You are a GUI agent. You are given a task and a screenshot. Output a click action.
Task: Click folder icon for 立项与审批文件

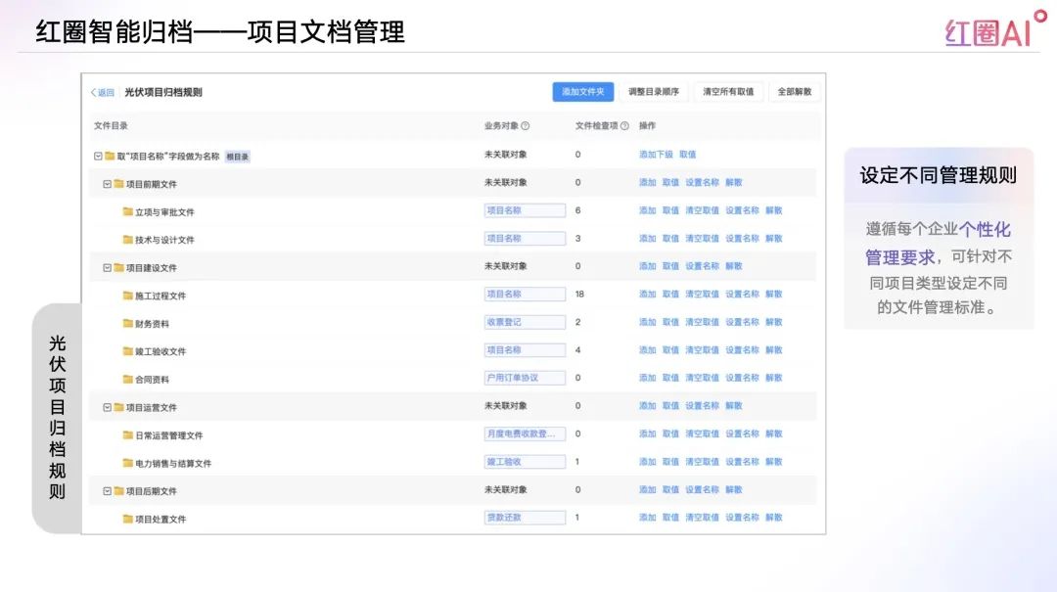coord(127,211)
